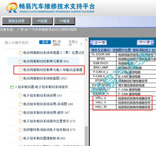Click the 返回主目录 button
Screen dimensions: 156x146
click(16, 21)
